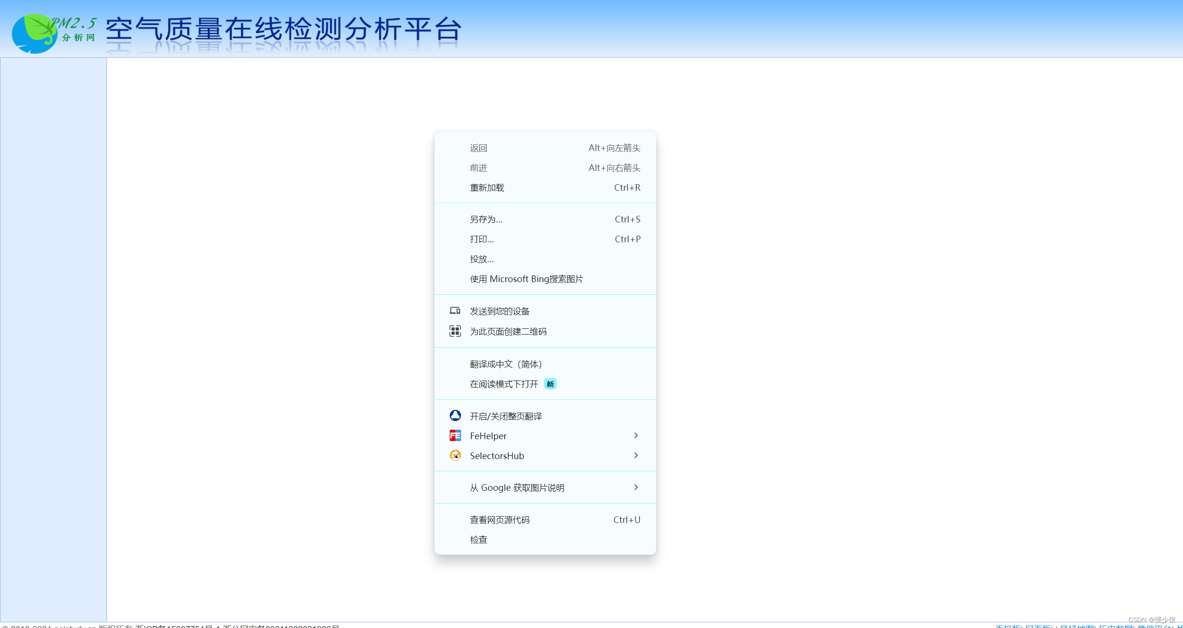Expand the Google image description submenu
1183x628 pixels.
tap(636, 487)
